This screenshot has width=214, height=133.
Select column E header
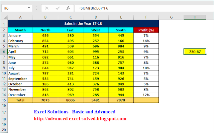[121, 17]
